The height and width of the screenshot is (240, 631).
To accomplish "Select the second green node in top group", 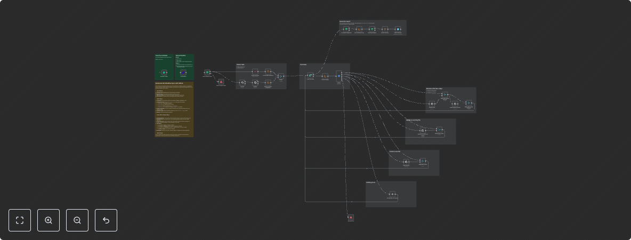I will click(372, 29).
